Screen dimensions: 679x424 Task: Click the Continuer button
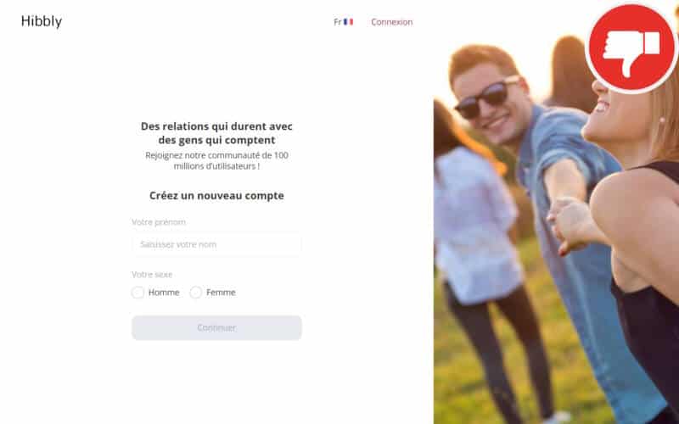pos(216,327)
